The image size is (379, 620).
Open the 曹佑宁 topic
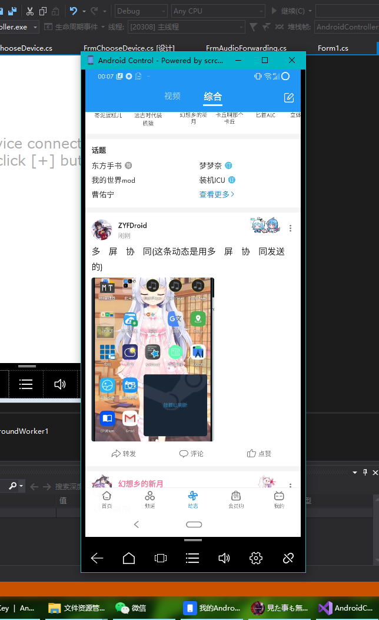click(102, 194)
